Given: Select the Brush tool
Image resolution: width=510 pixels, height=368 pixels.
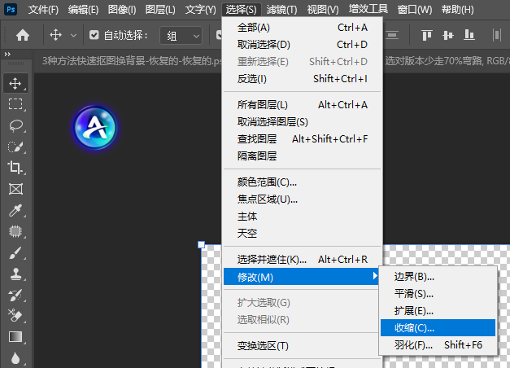Looking at the screenshot, I should coord(15,252).
